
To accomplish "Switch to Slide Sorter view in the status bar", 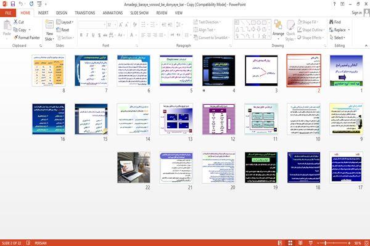I will [x=290, y=243].
